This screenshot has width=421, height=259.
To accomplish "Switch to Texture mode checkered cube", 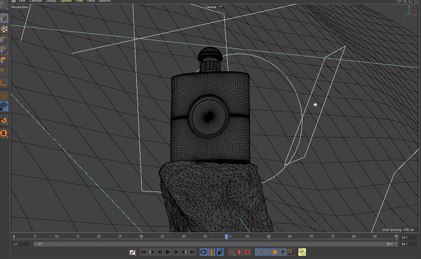I will point(4,29).
